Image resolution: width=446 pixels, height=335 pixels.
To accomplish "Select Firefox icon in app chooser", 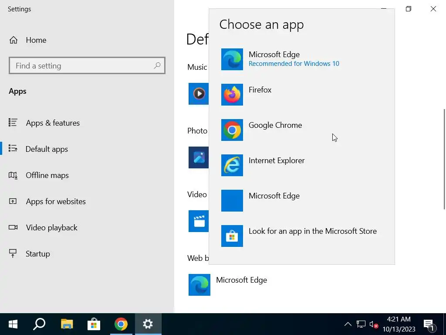I will (x=232, y=95).
